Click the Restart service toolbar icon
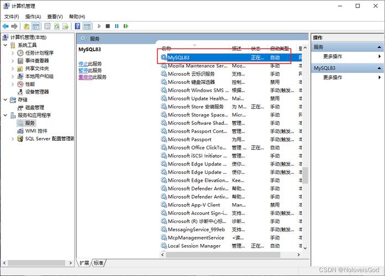This screenshot has width=385, height=276. [x=126, y=26]
